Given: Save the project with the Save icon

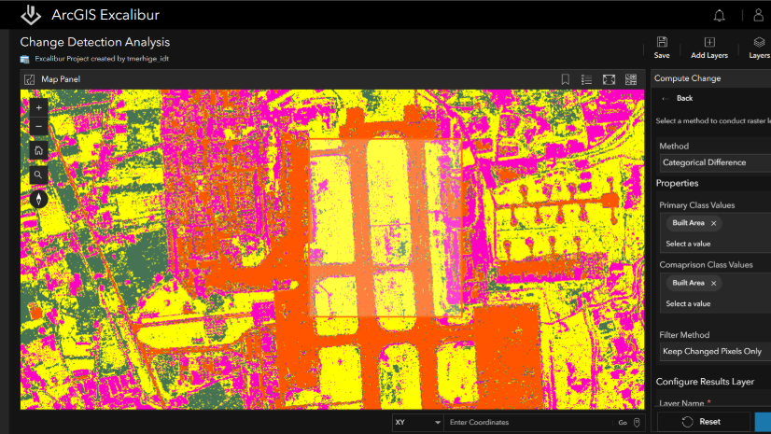Looking at the screenshot, I should pyautogui.click(x=662, y=42).
